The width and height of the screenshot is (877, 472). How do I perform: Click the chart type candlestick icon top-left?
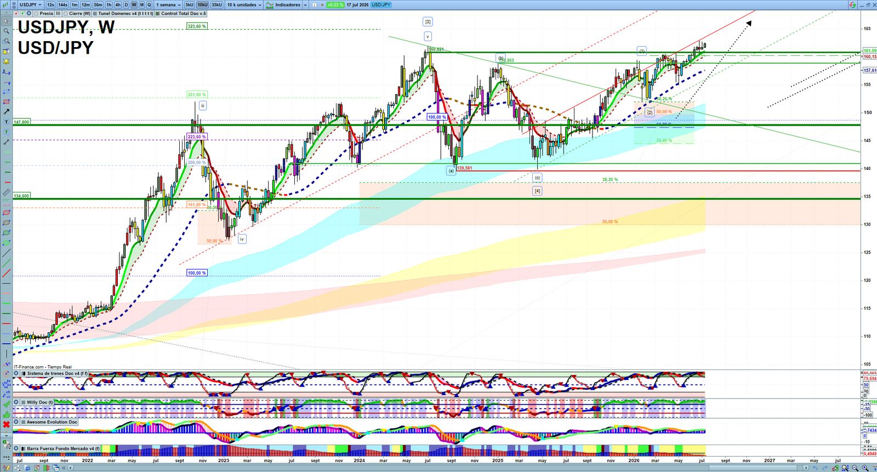pos(5,4)
